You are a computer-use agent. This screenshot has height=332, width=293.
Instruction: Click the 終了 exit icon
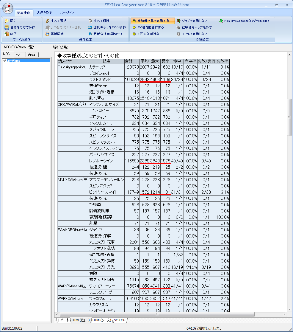pyautogui.click(x=7, y=34)
